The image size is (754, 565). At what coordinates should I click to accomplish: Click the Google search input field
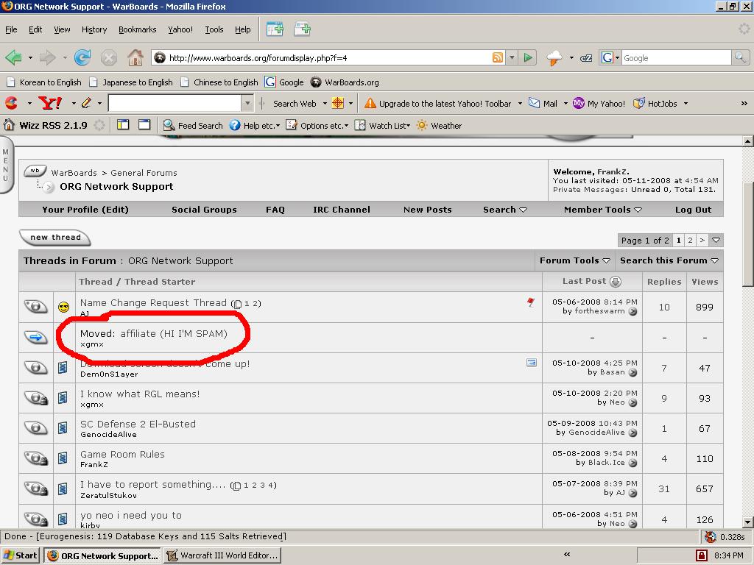tap(676, 57)
